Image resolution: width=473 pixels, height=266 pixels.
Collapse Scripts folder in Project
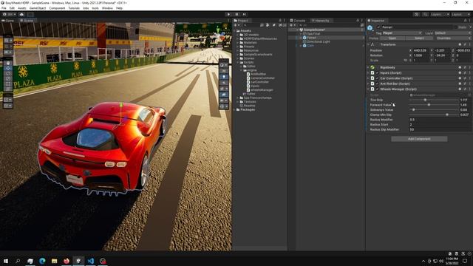[238, 62]
